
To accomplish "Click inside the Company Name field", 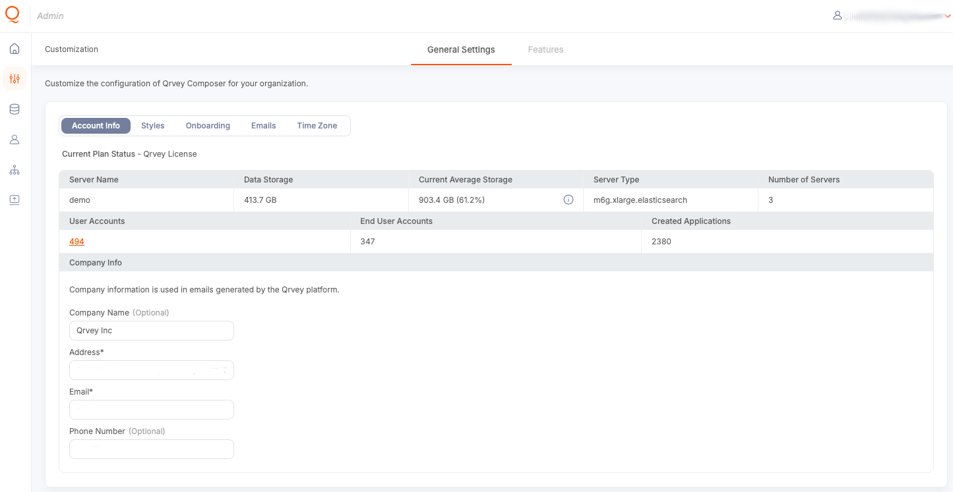I will pyautogui.click(x=151, y=330).
